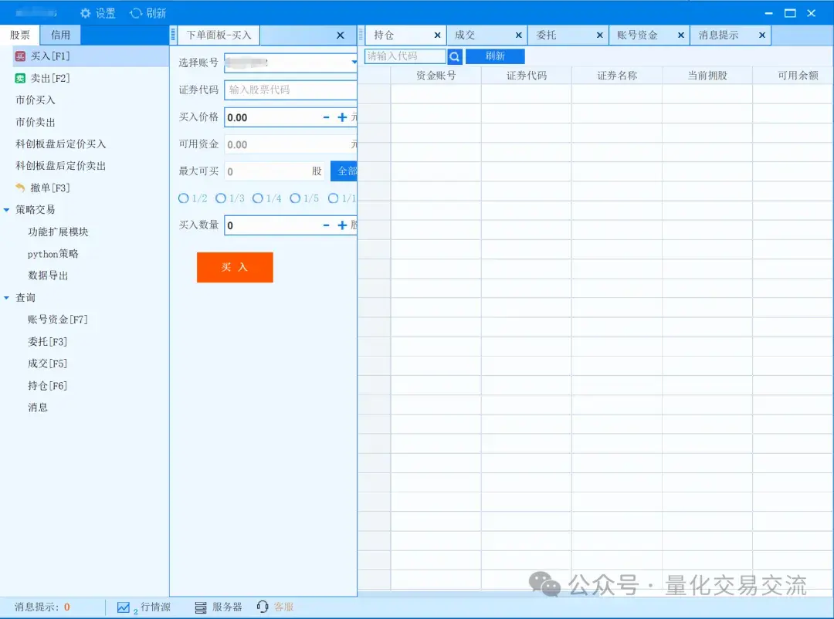Select the green sell icon for 卖出[F2]
Image resolution: width=834 pixels, height=619 pixels.
[x=20, y=78]
